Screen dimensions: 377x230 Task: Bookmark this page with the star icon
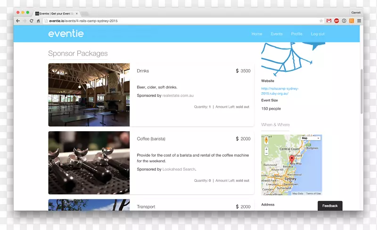(x=321, y=21)
